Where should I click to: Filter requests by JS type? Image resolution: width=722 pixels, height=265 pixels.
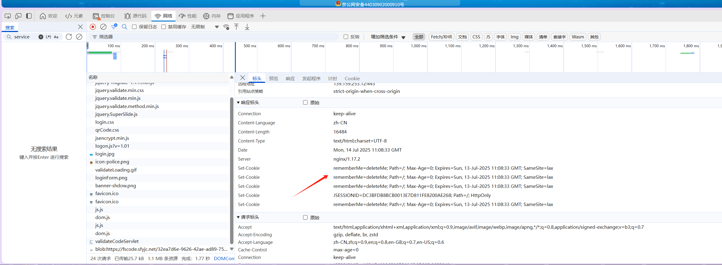[x=488, y=37]
